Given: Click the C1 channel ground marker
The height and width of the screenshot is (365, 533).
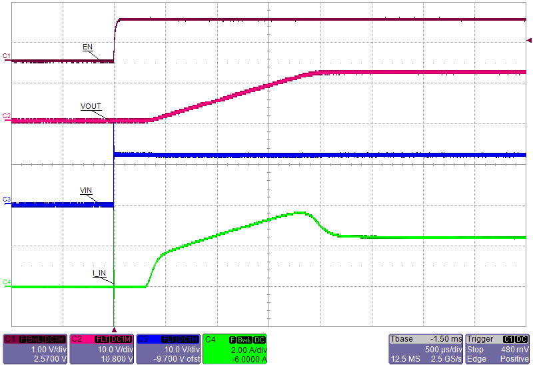Looking at the screenshot, I should click(7, 55).
